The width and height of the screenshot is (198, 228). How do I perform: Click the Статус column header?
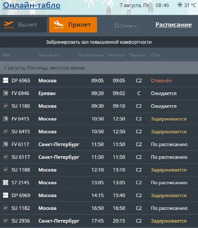(x=156, y=55)
